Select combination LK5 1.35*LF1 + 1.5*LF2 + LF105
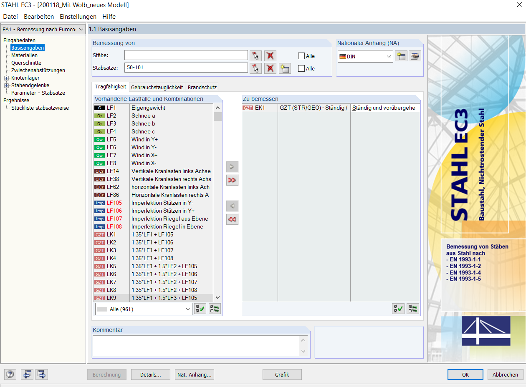526x387 pixels. coord(153,266)
